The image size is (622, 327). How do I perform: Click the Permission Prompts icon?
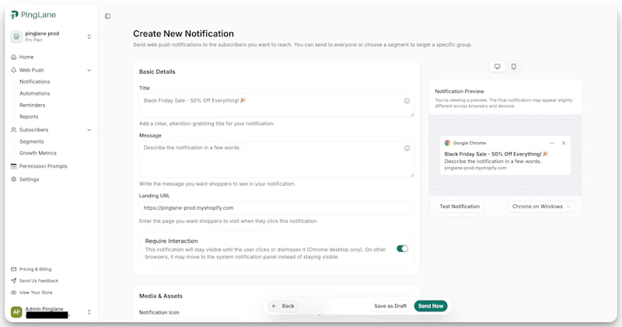click(x=13, y=166)
